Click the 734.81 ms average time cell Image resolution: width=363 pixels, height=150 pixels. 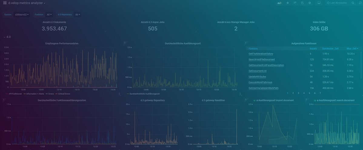[328, 59]
